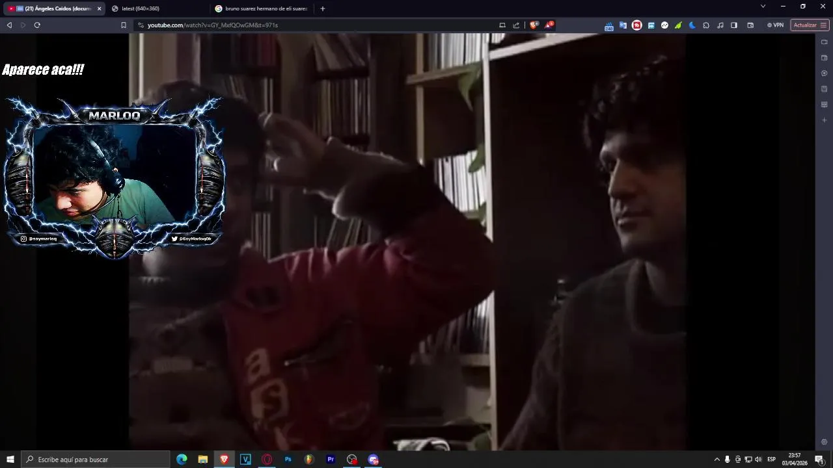
Task: Click the cast/media device icon in address bar
Action: tap(502, 25)
